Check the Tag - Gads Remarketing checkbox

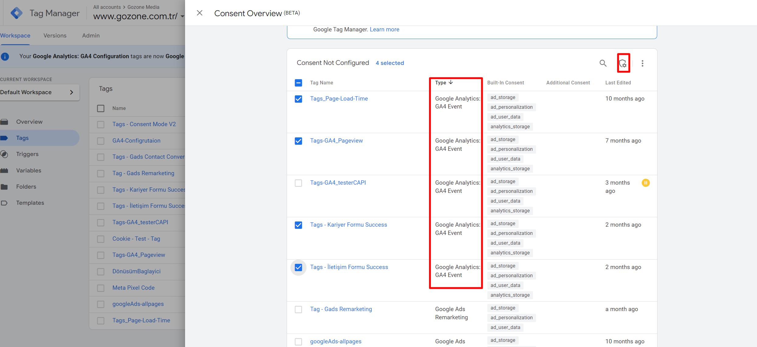[298, 310]
